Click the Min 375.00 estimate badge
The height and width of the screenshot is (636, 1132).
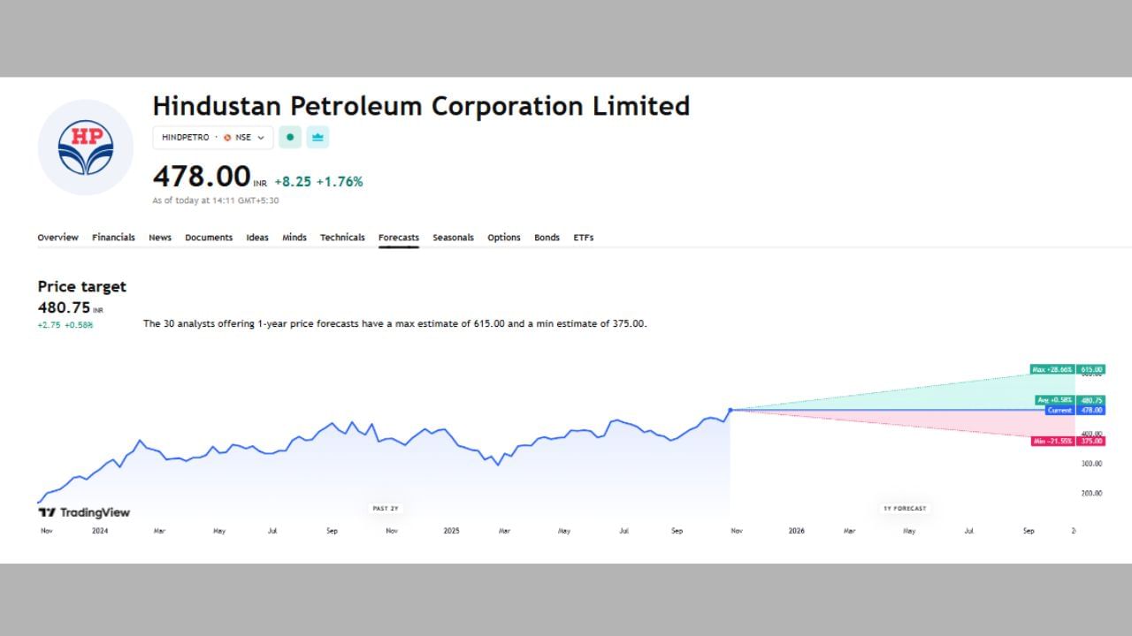pyautogui.click(x=1066, y=441)
